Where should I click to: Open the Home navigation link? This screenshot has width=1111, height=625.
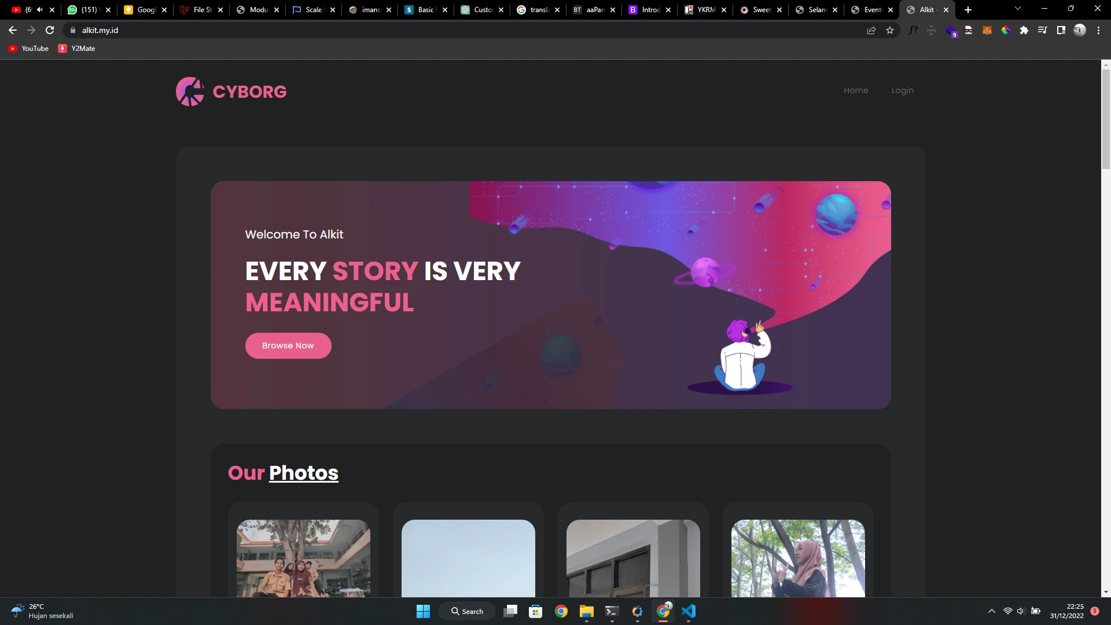(855, 90)
